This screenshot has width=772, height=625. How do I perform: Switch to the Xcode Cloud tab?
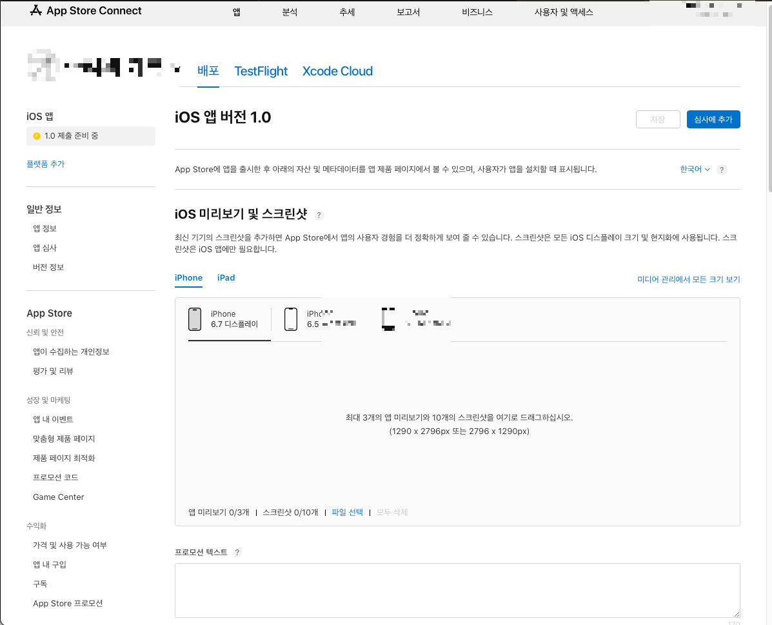337,71
